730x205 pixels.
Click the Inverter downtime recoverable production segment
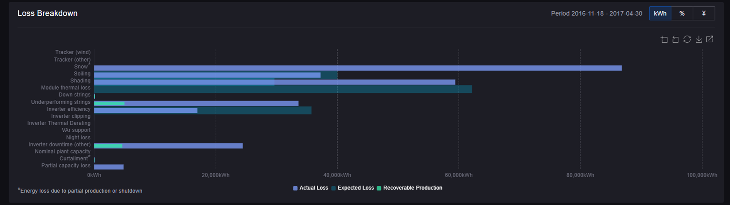(x=108, y=146)
